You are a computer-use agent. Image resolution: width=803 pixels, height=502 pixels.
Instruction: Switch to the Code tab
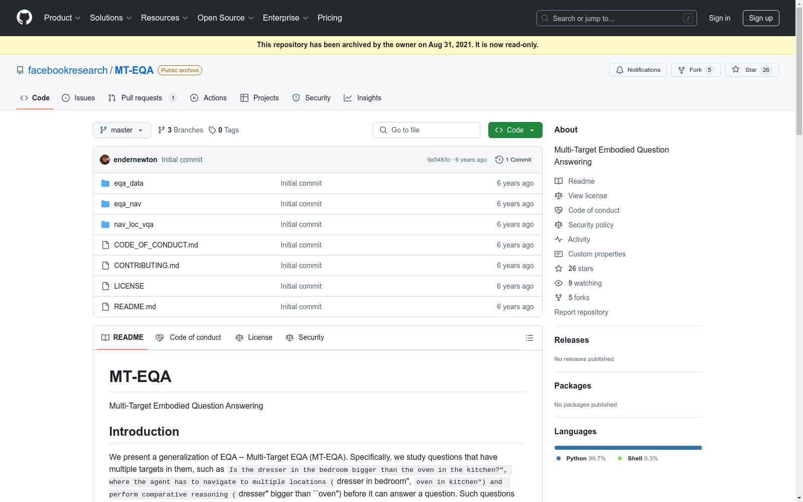(x=35, y=98)
